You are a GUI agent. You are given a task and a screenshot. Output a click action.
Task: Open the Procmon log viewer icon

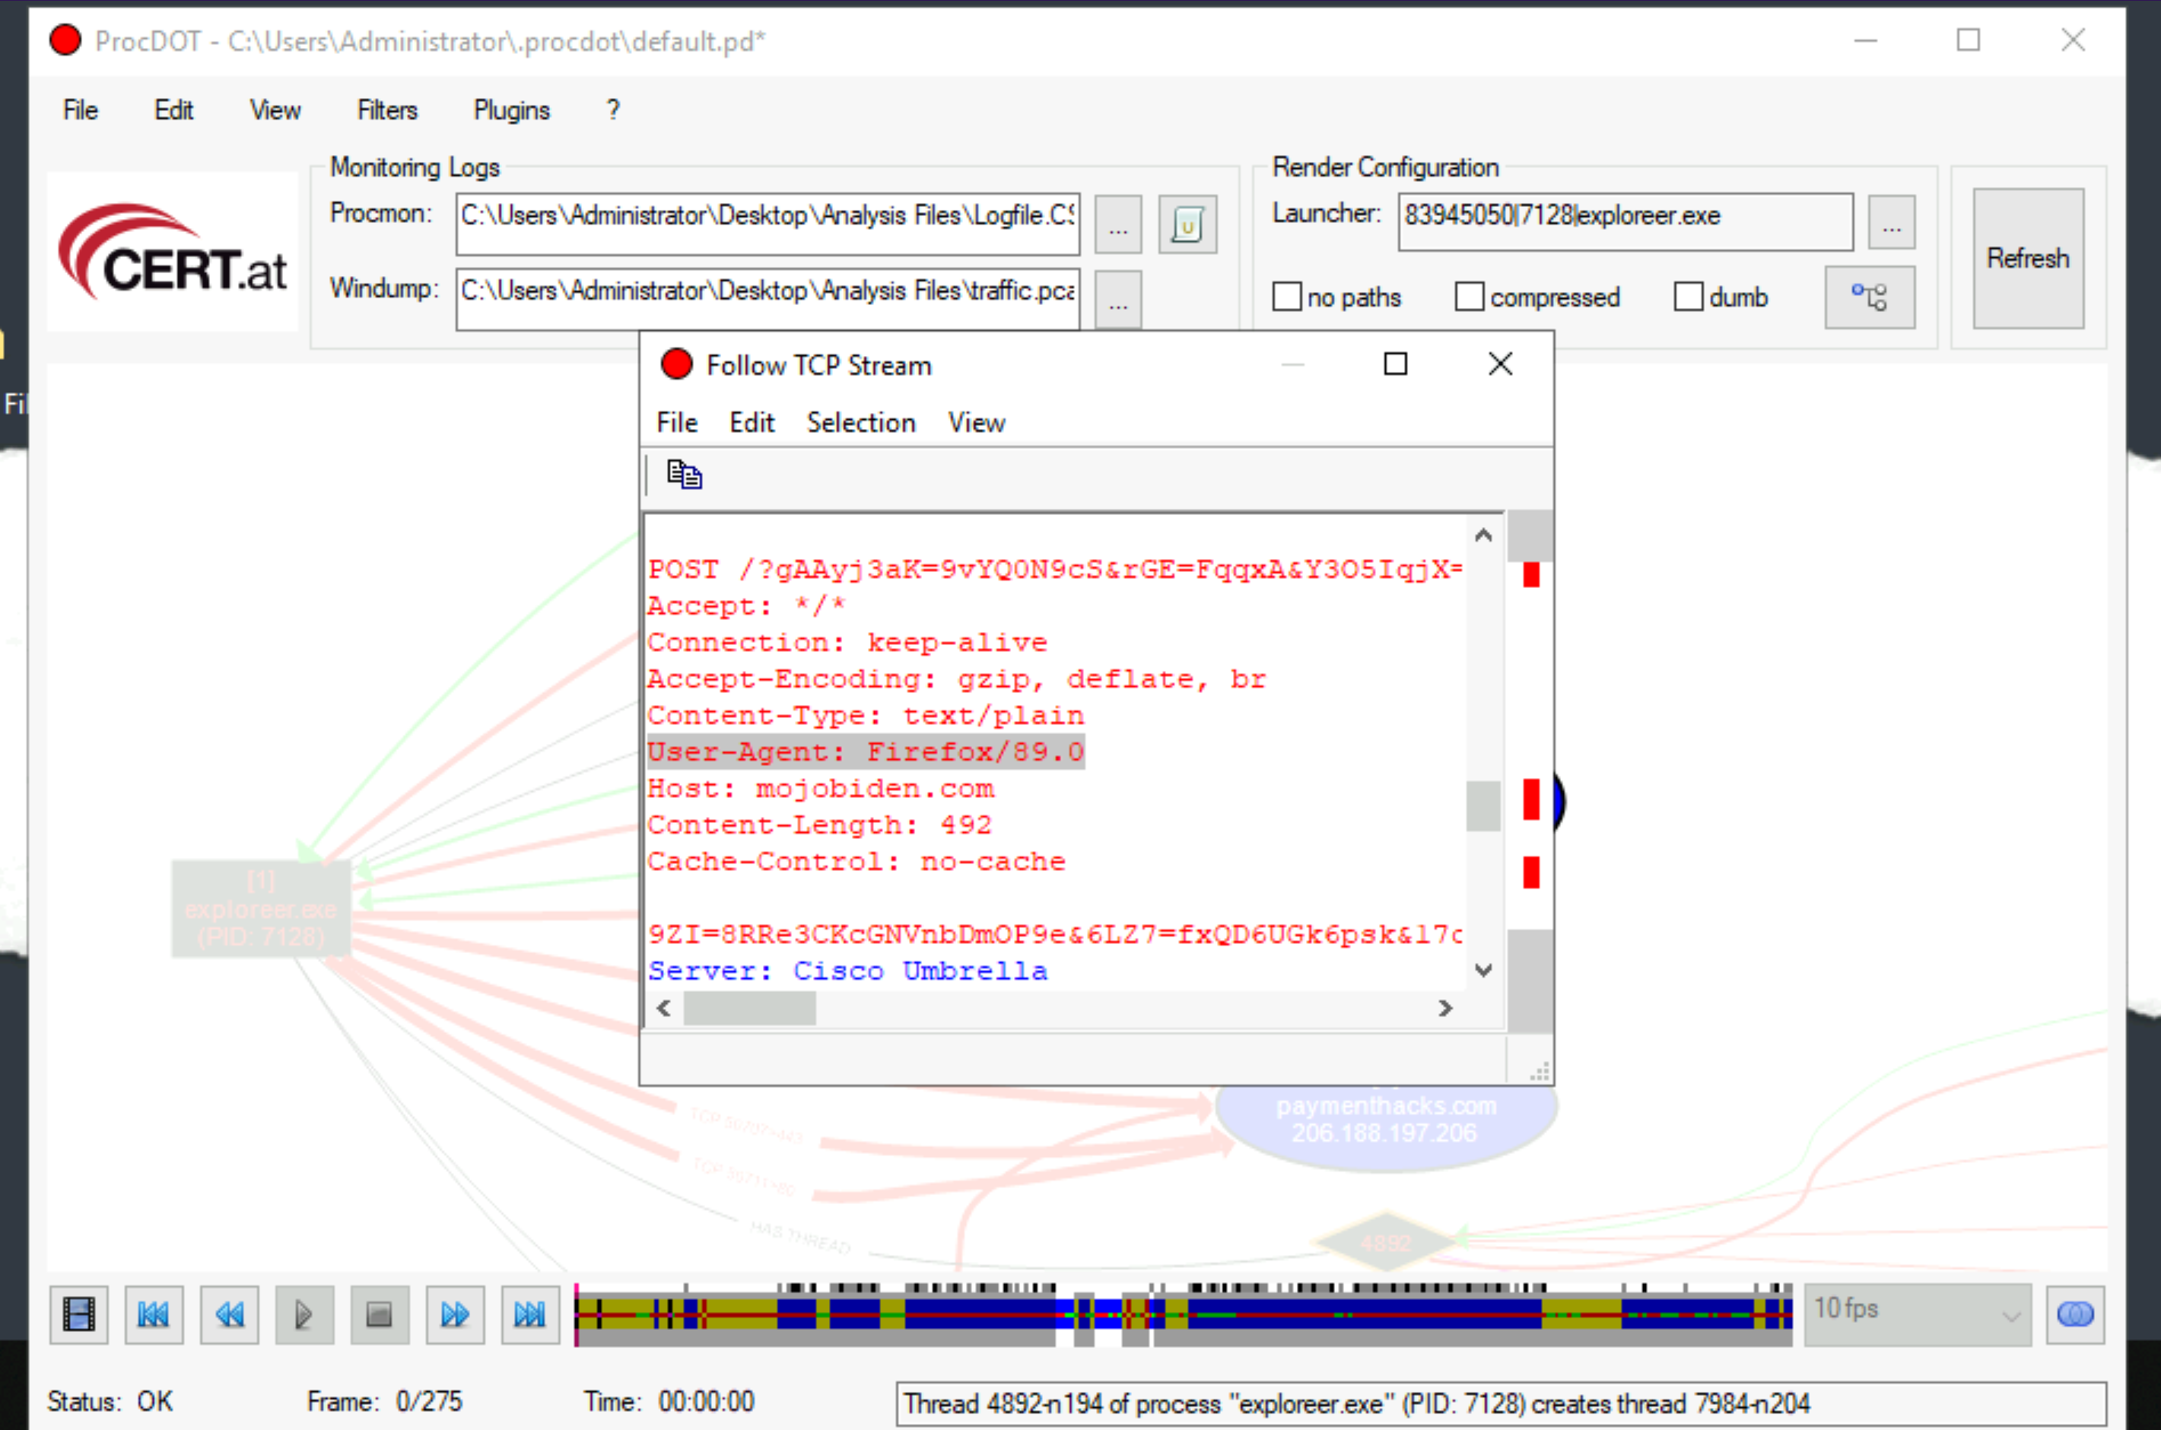click(x=1187, y=224)
